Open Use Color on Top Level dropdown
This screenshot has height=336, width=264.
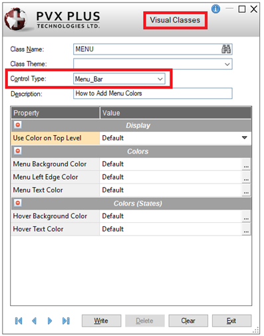pyautogui.click(x=245, y=138)
